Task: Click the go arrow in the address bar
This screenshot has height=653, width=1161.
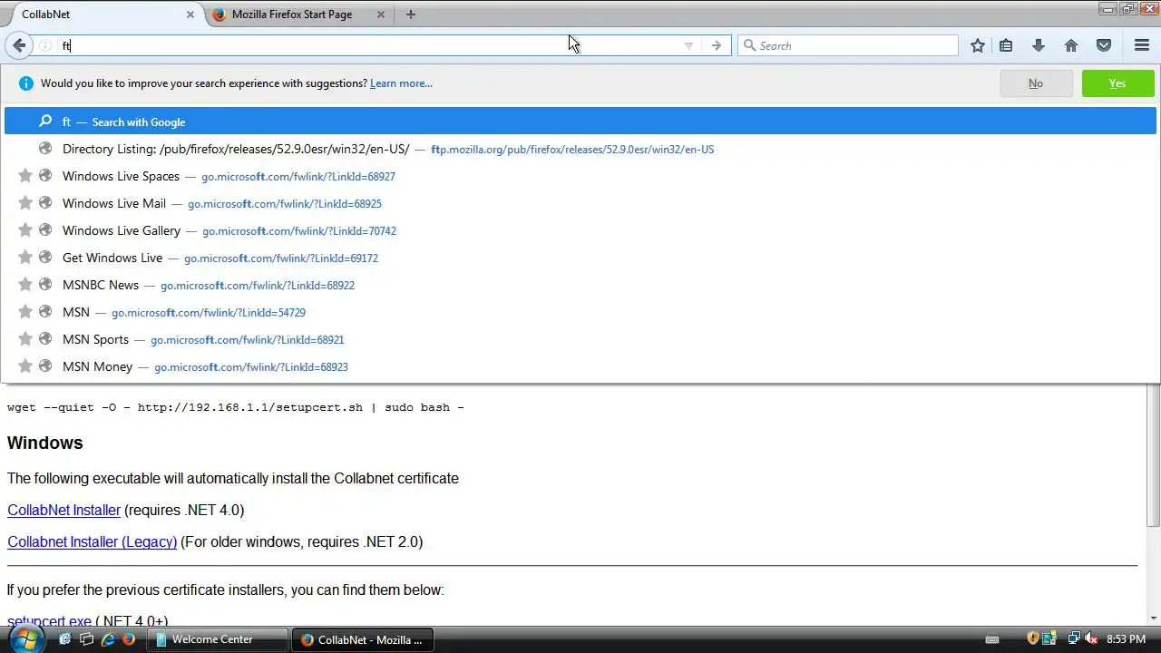Action: pos(717,45)
